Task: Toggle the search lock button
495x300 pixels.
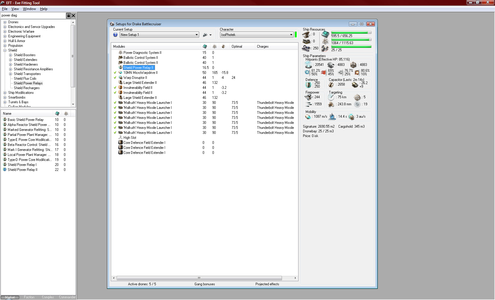Action: coord(69,16)
